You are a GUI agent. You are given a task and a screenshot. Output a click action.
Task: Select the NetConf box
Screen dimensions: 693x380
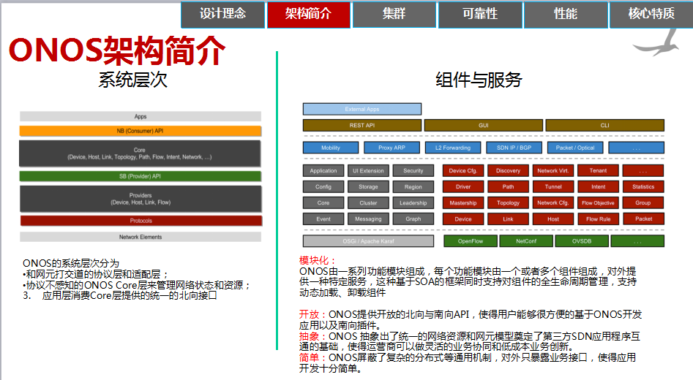[526, 241]
